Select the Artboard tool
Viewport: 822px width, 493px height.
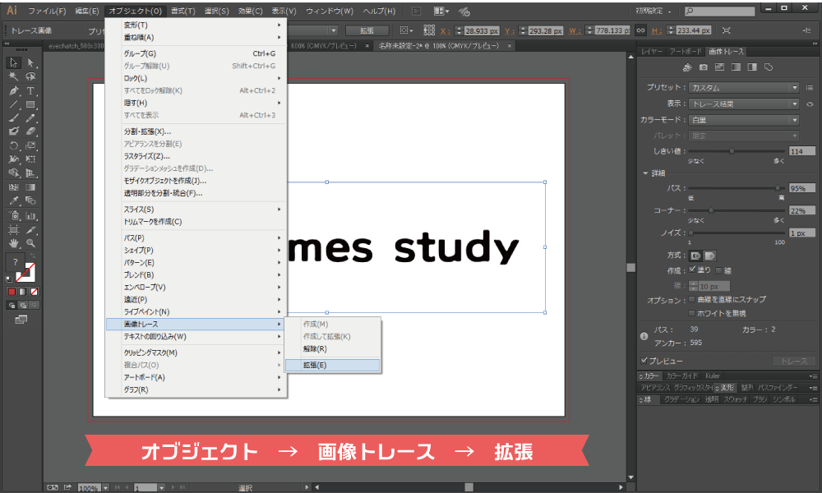coord(14,229)
